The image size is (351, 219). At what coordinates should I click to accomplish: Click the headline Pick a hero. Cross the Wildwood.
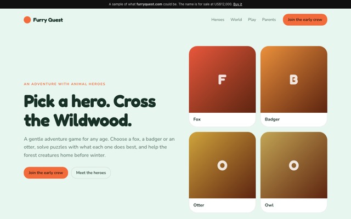pyautogui.click(x=89, y=111)
